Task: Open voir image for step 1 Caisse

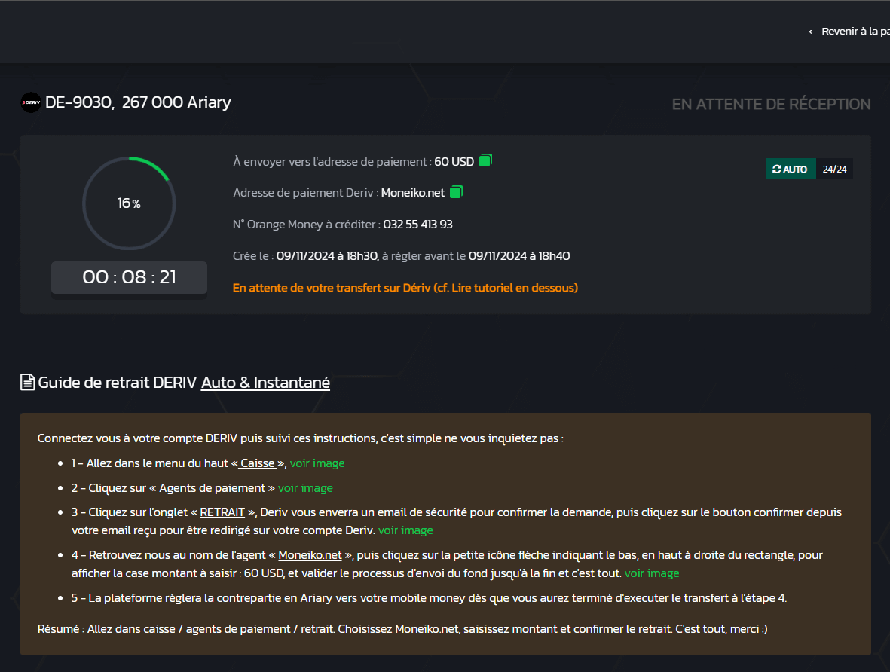Action: pos(317,463)
